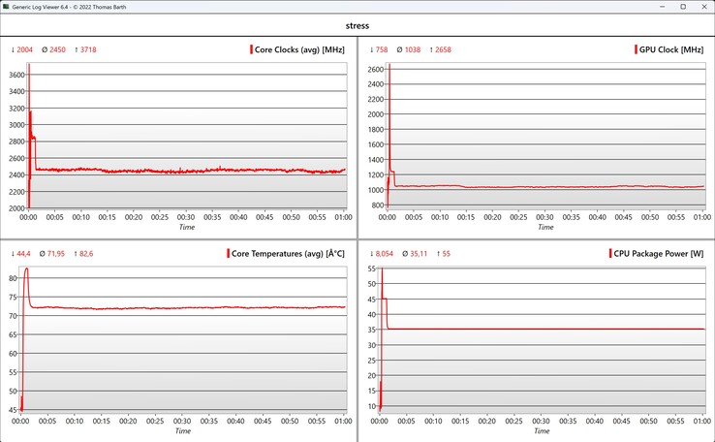Click the minimum arrow in Core Temperatures panel
This screenshot has width=715, height=442.
[14, 253]
